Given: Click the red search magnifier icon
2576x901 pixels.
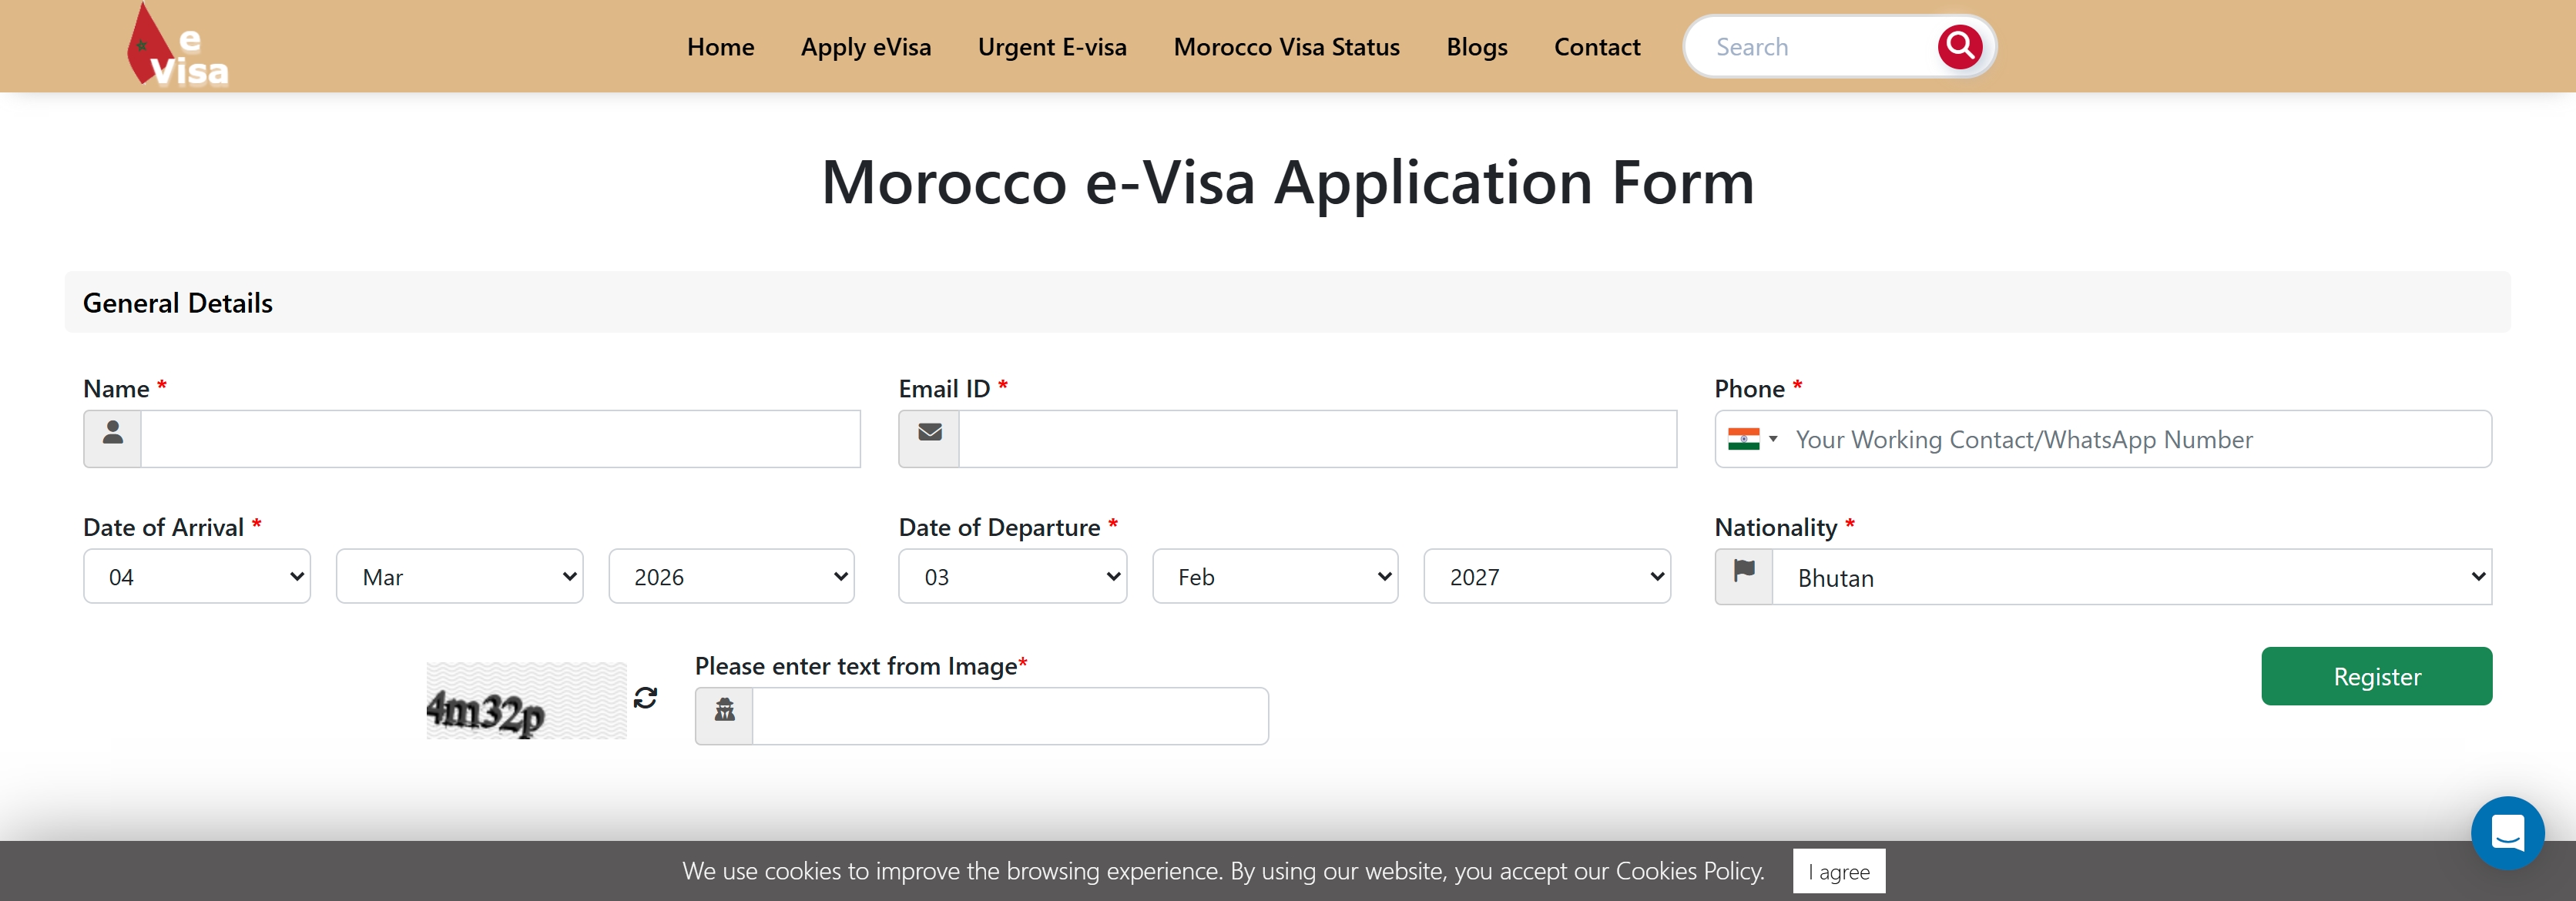Looking at the screenshot, I should coord(1959,46).
